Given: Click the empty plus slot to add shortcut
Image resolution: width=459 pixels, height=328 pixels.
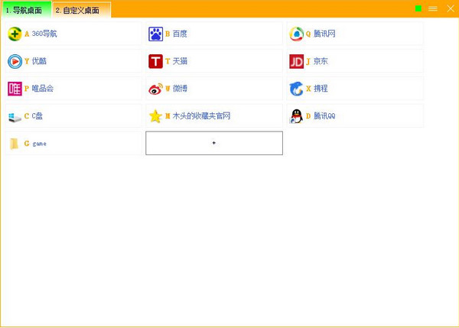Looking at the screenshot, I should click(x=214, y=143).
